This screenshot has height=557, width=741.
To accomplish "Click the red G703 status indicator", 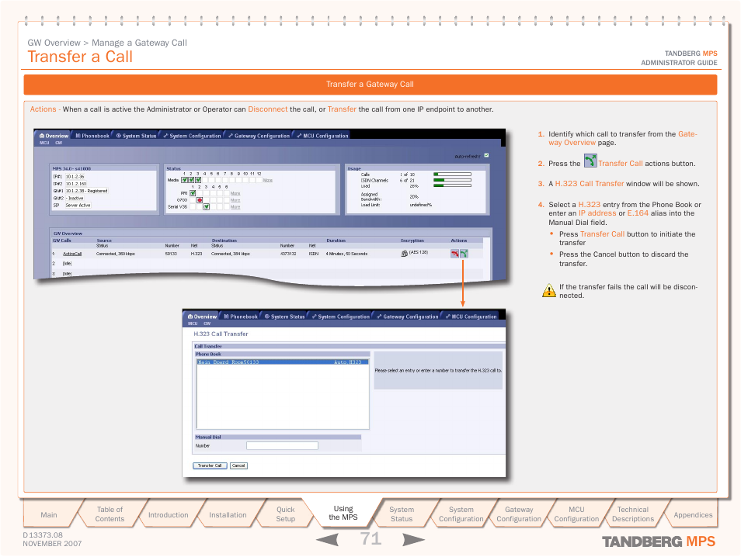I will (200, 200).
